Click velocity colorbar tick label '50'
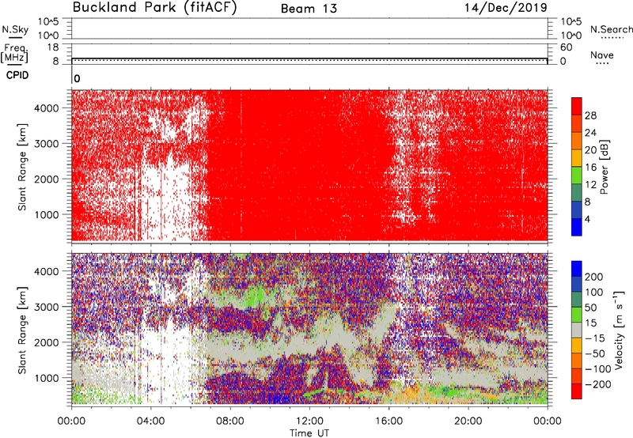633x438 pixels. tap(591, 308)
